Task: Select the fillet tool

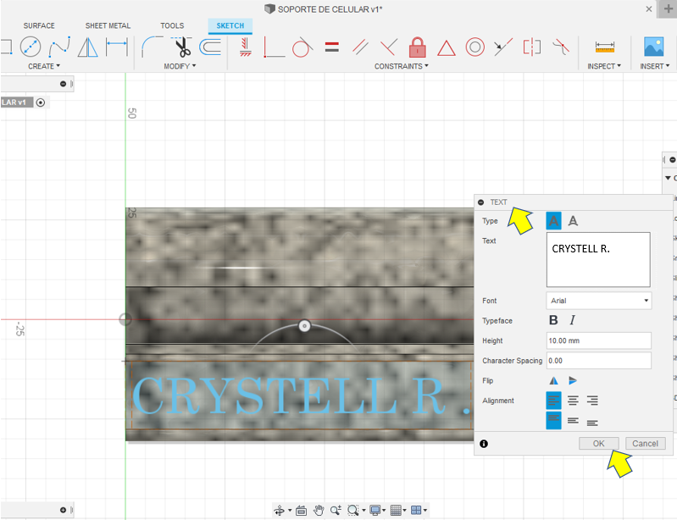Action: (x=151, y=47)
